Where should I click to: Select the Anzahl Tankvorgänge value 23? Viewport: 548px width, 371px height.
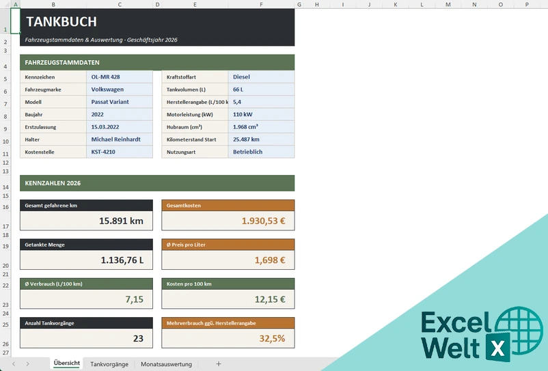(x=86, y=338)
